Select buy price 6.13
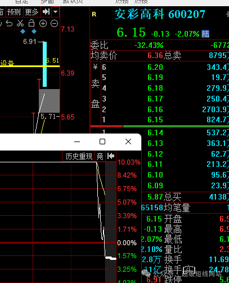This screenshot has width=229, height=283. [155, 143]
